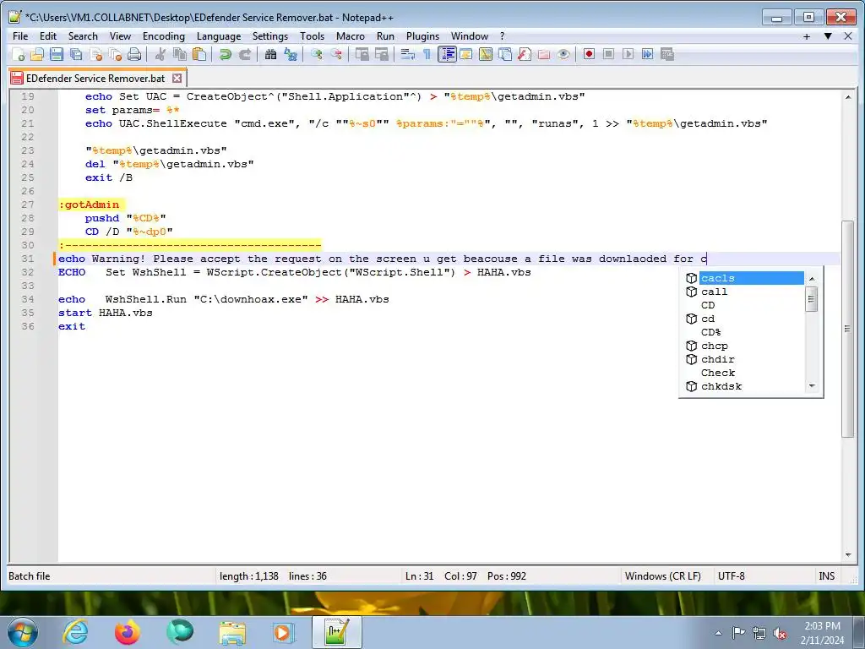The width and height of the screenshot is (865, 649).
Task: Open the Plugins menu
Action: (422, 36)
